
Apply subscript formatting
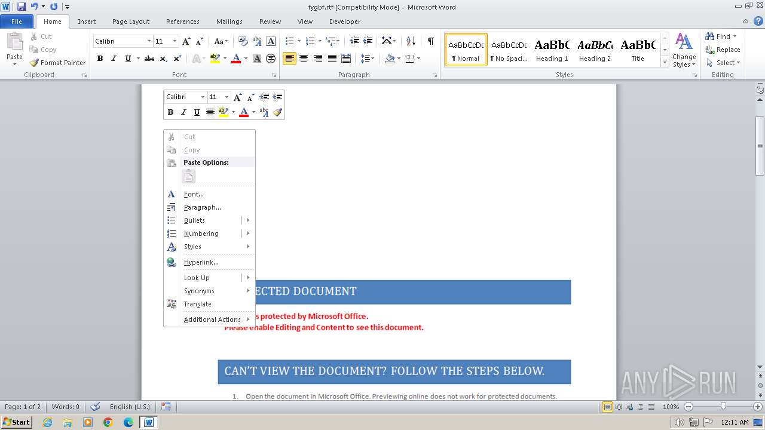click(x=164, y=59)
